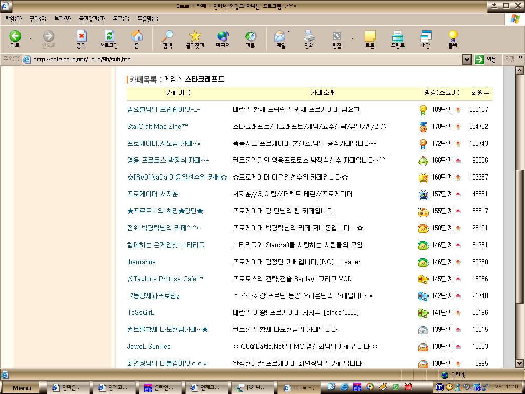Viewport: 525px width, 394px height.
Task: Click the up arrow beside 172단계
Action: 458,144
